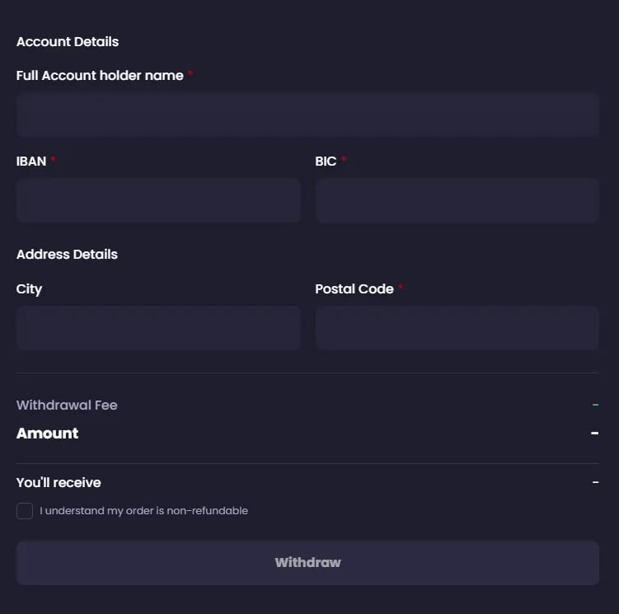Click the Account Details heading
619x614 pixels.
point(68,42)
